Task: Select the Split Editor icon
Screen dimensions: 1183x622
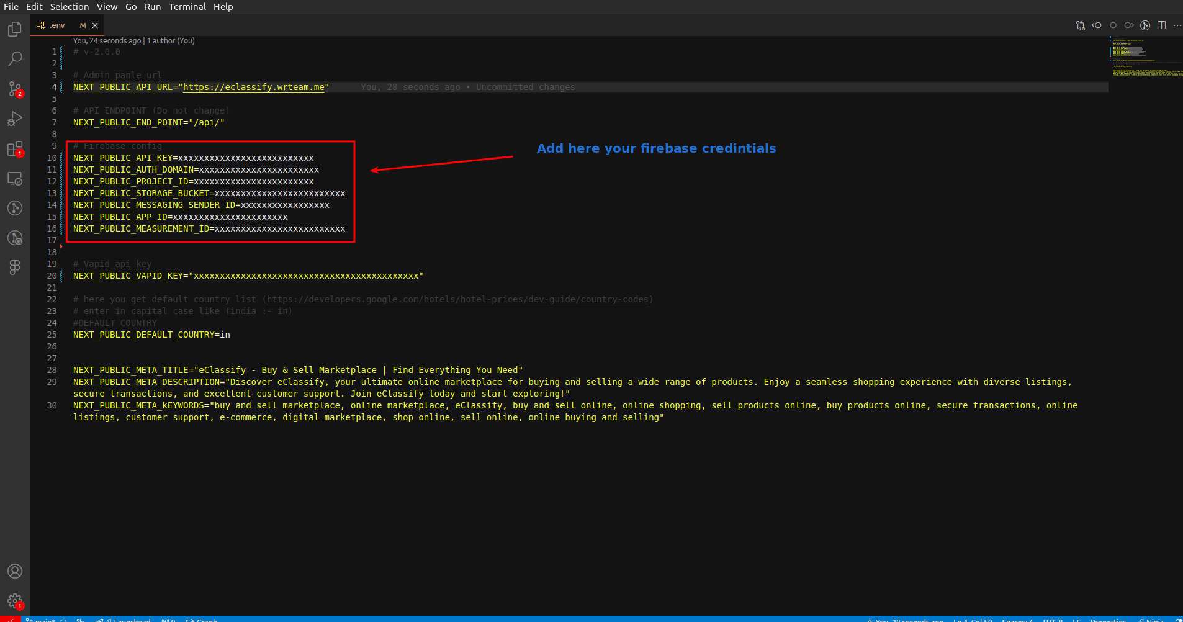Action: tap(1162, 25)
